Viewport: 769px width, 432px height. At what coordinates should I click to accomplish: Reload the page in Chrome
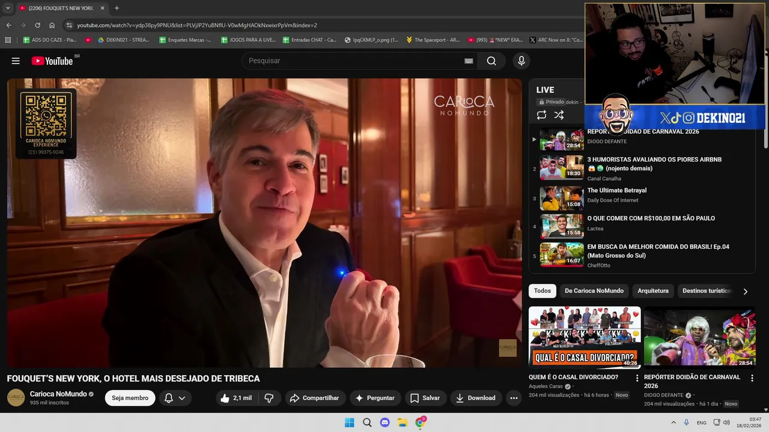click(37, 25)
